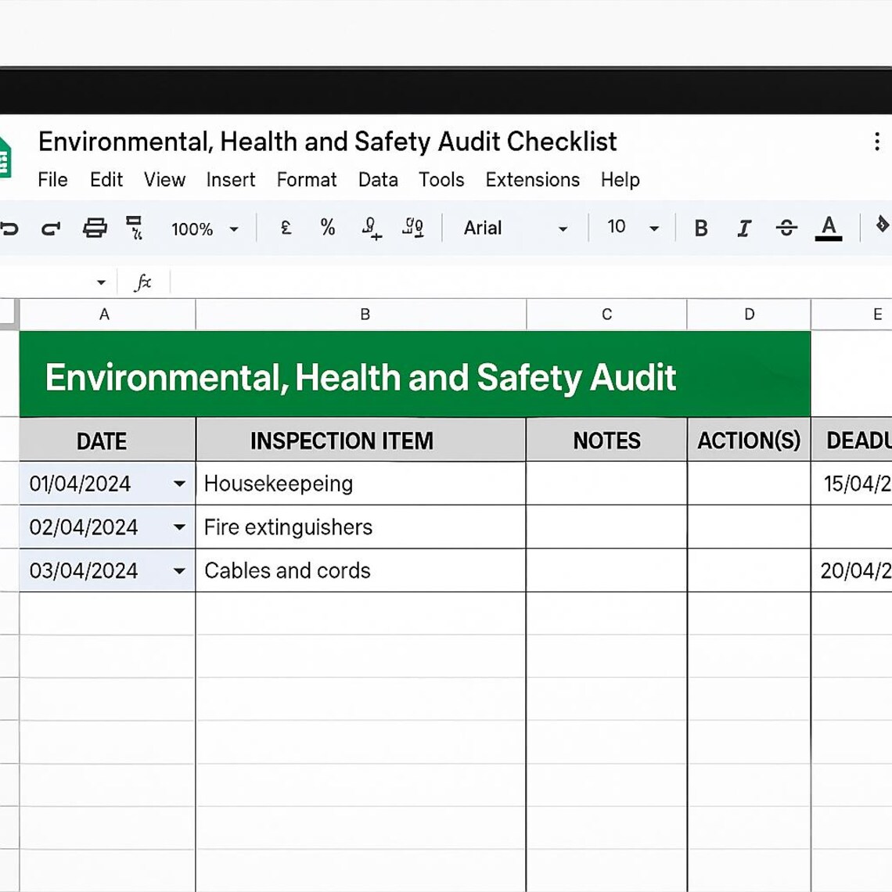The width and height of the screenshot is (892, 892).
Task: Click the increase decimal places icon
Action: point(414,228)
